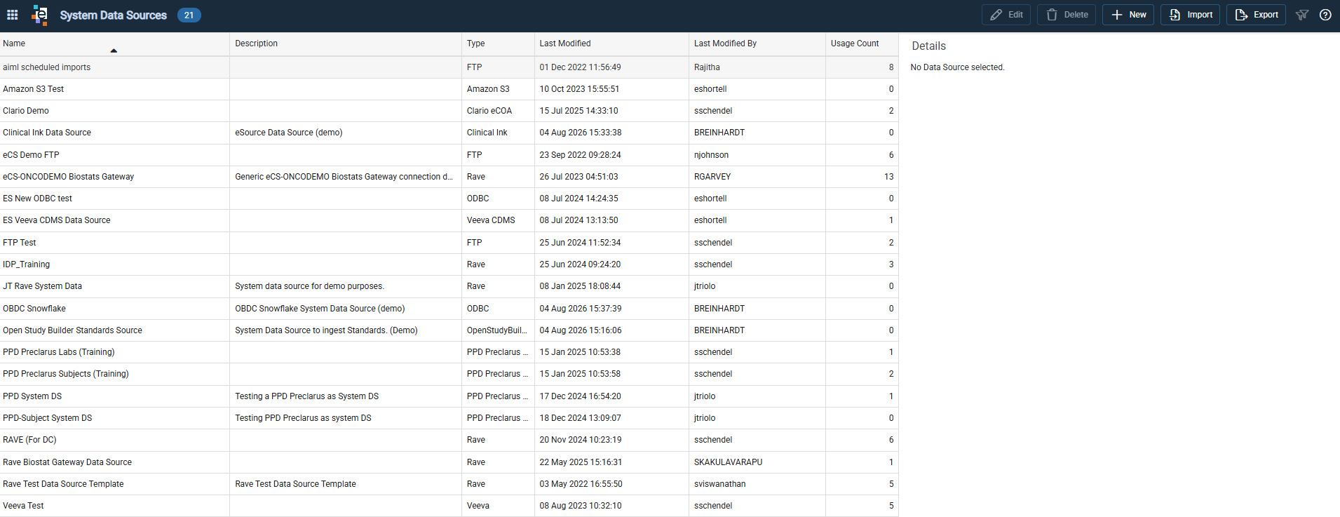Image resolution: width=1340 pixels, height=517 pixels.
Task: Click the Name column sort arrow
Action: [114, 51]
